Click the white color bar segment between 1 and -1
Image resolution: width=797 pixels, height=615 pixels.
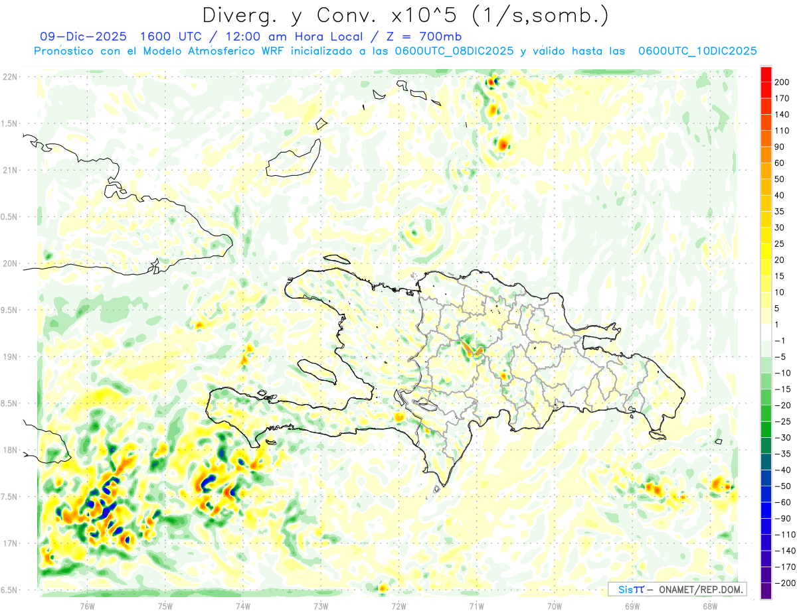[x=766, y=332]
